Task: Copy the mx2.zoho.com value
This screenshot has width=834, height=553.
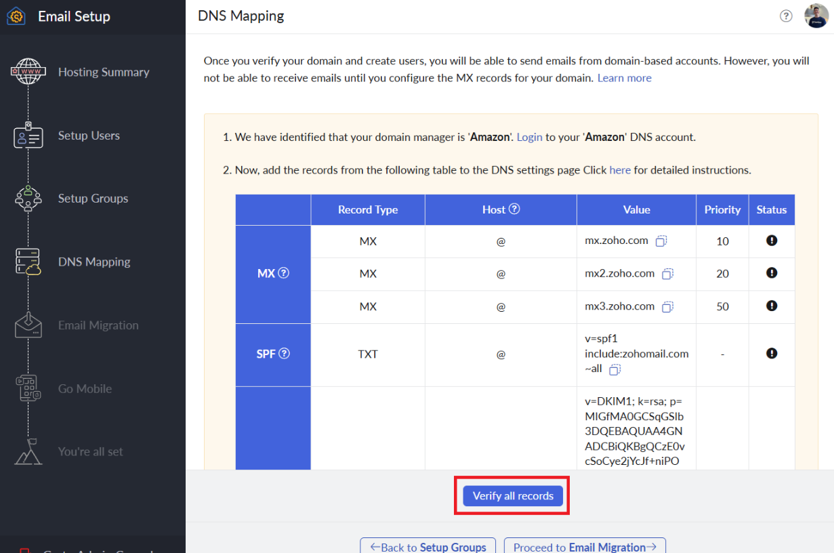Action: coord(667,274)
